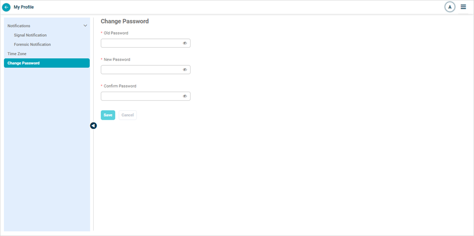Switch to the Time Zone section
This screenshot has width=474, height=236.
[x=17, y=54]
